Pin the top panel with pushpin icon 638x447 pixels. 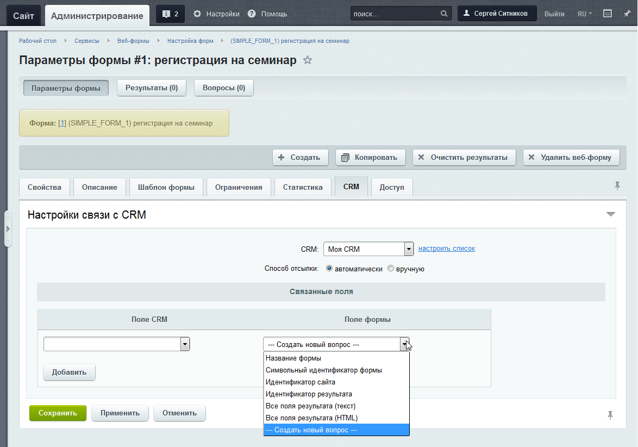[627, 14]
